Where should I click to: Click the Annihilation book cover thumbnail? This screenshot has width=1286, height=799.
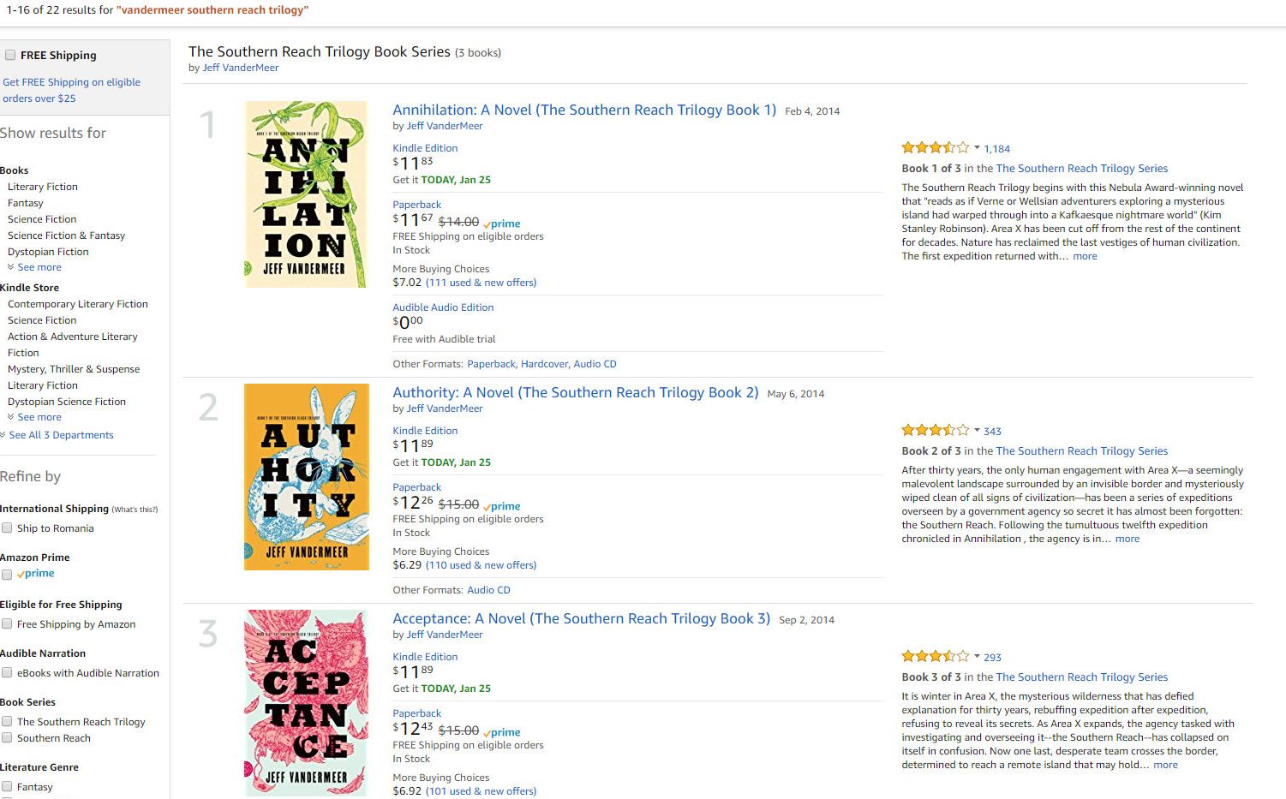click(306, 194)
